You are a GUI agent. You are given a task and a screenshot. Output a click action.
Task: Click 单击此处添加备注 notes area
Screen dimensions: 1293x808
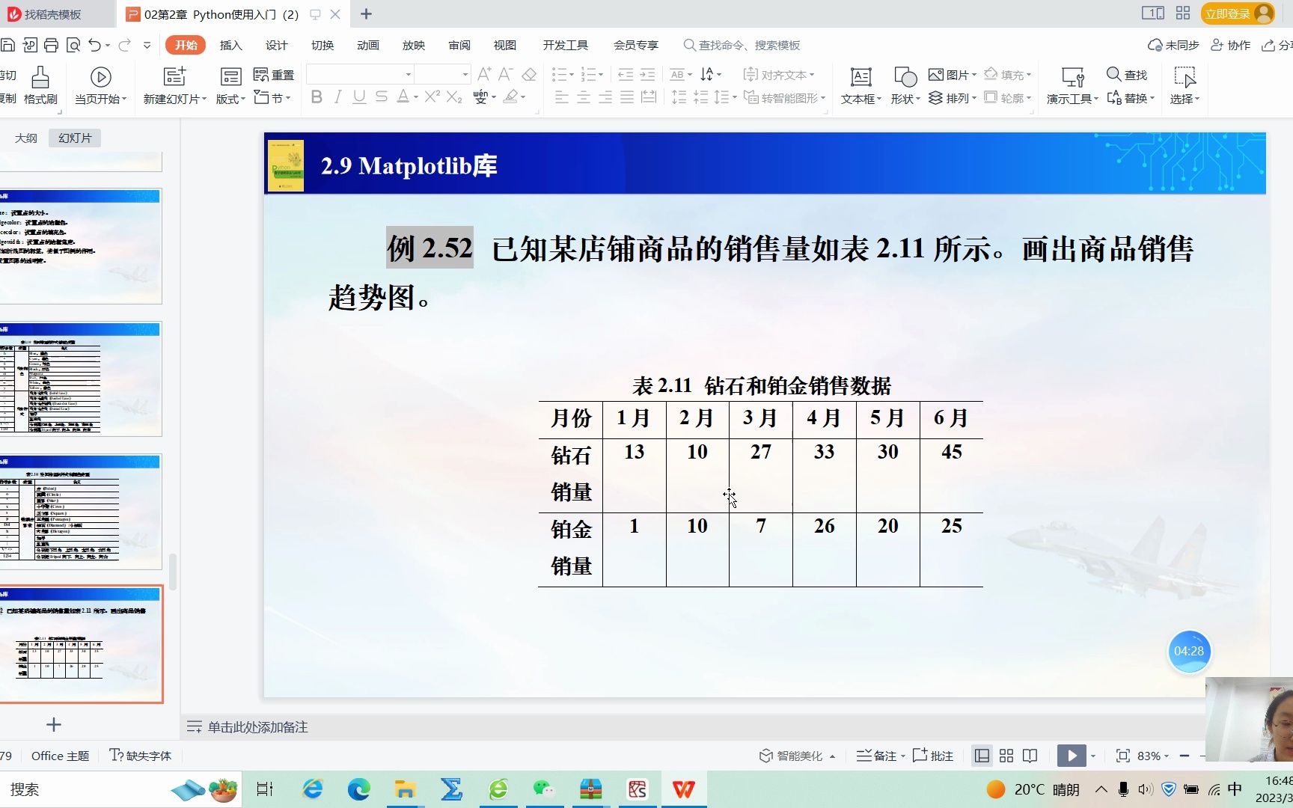[257, 726]
